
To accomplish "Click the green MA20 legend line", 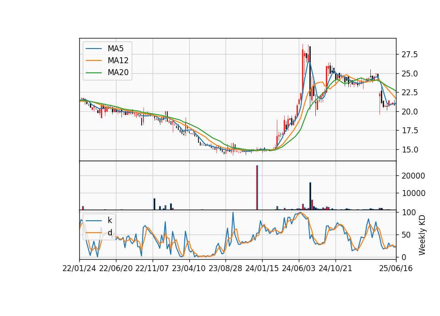I will coord(93,73).
